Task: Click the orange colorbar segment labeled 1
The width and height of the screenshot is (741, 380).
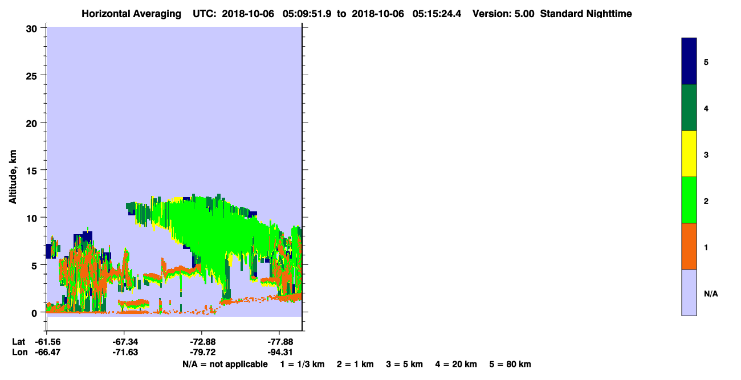Action: coord(689,246)
